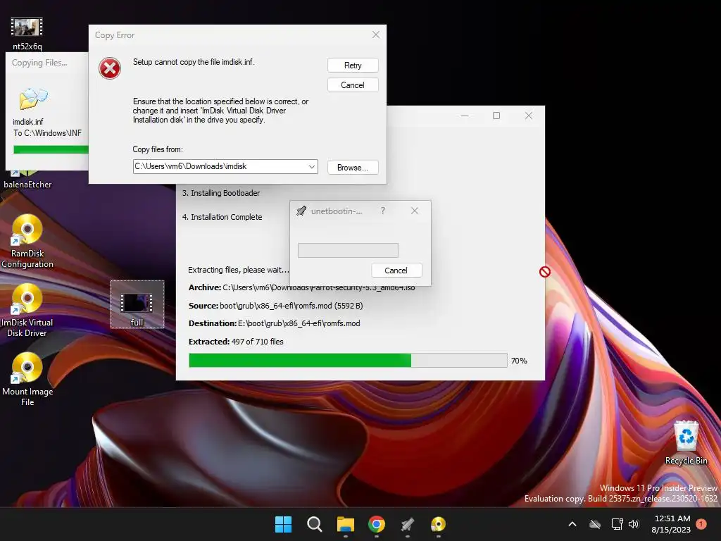The image size is (721, 541).
Task: Open the clock showing 12:51 AM
Action: tap(671, 524)
